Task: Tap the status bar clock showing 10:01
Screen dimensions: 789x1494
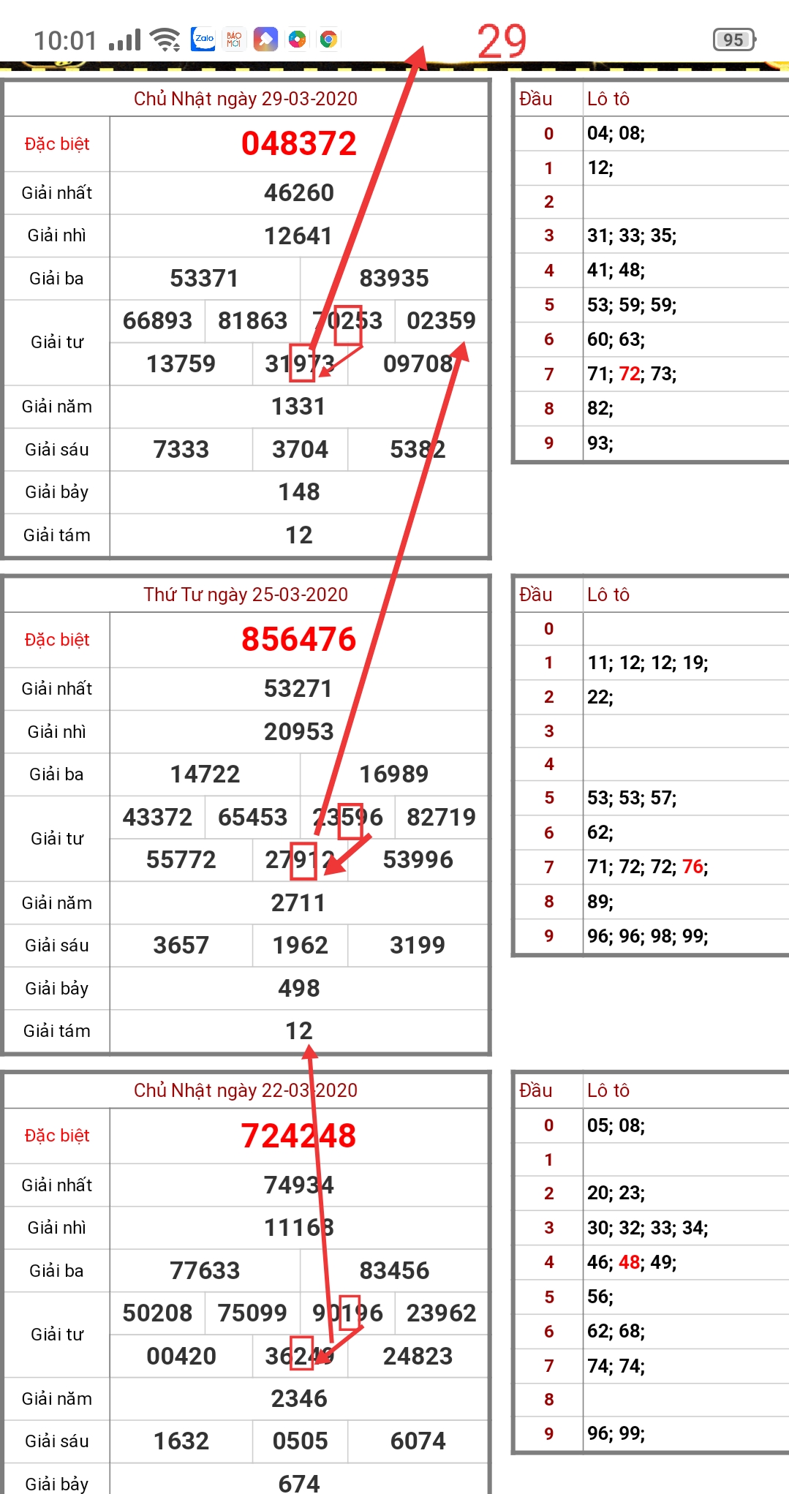Action: tap(65, 41)
